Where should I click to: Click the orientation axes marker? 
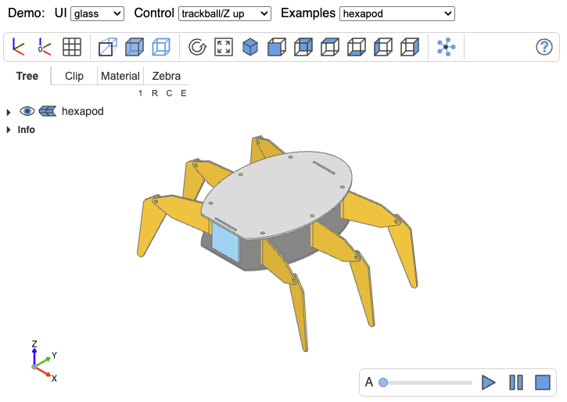coord(44,361)
